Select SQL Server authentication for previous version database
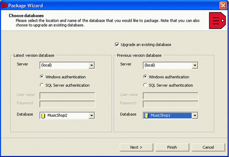The image size is (229, 157). (x=145, y=85)
